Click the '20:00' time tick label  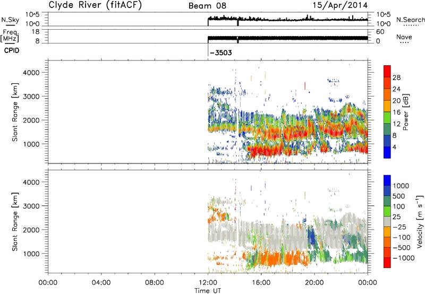click(x=314, y=283)
